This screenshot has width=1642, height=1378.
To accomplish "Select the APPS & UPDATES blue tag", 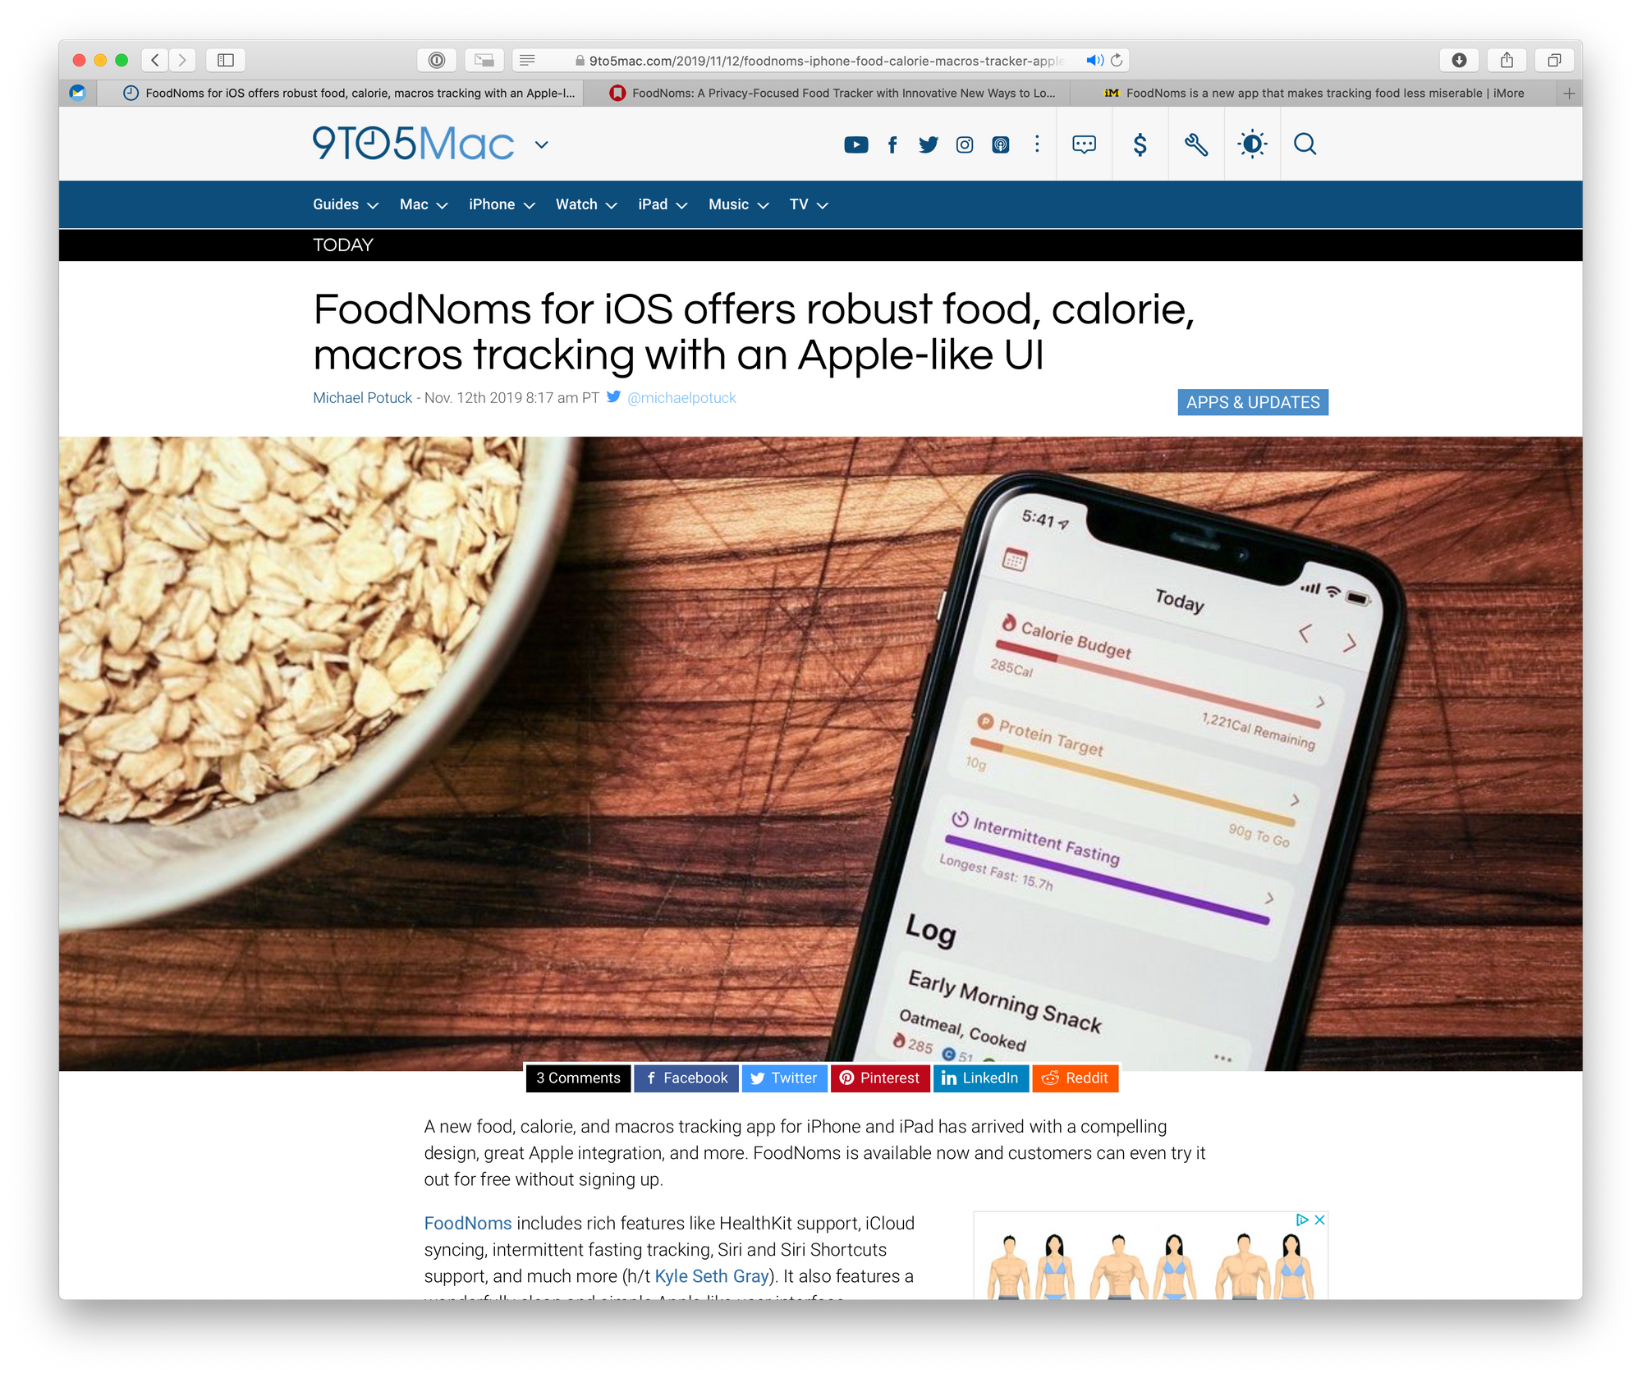I will [x=1253, y=402].
